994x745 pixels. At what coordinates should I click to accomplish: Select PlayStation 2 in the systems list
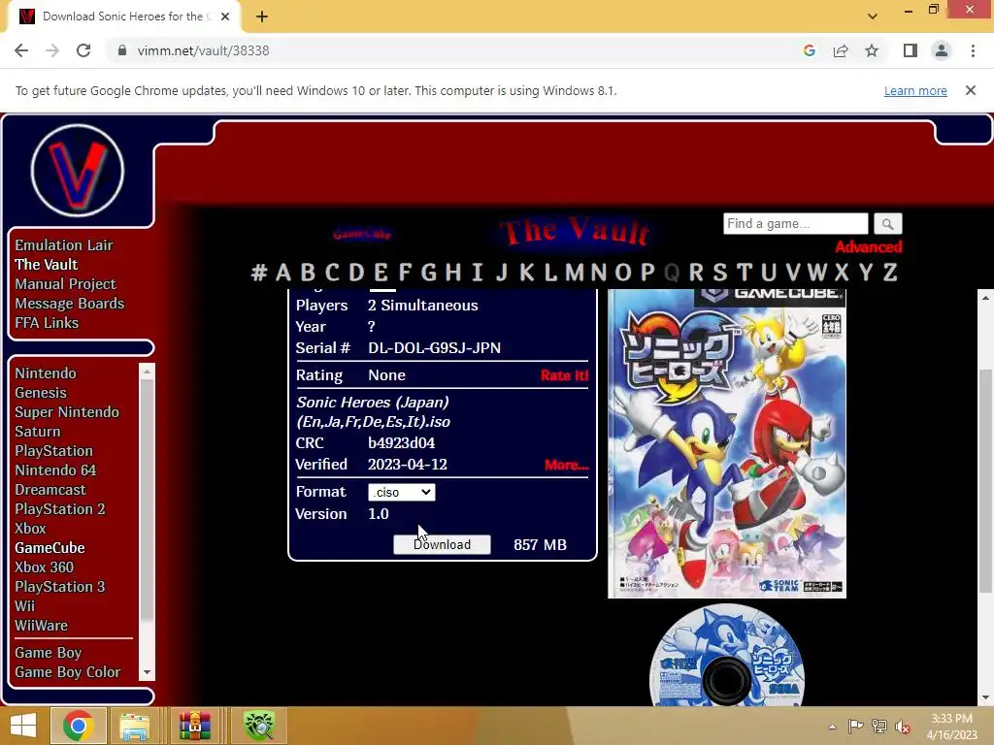60,509
